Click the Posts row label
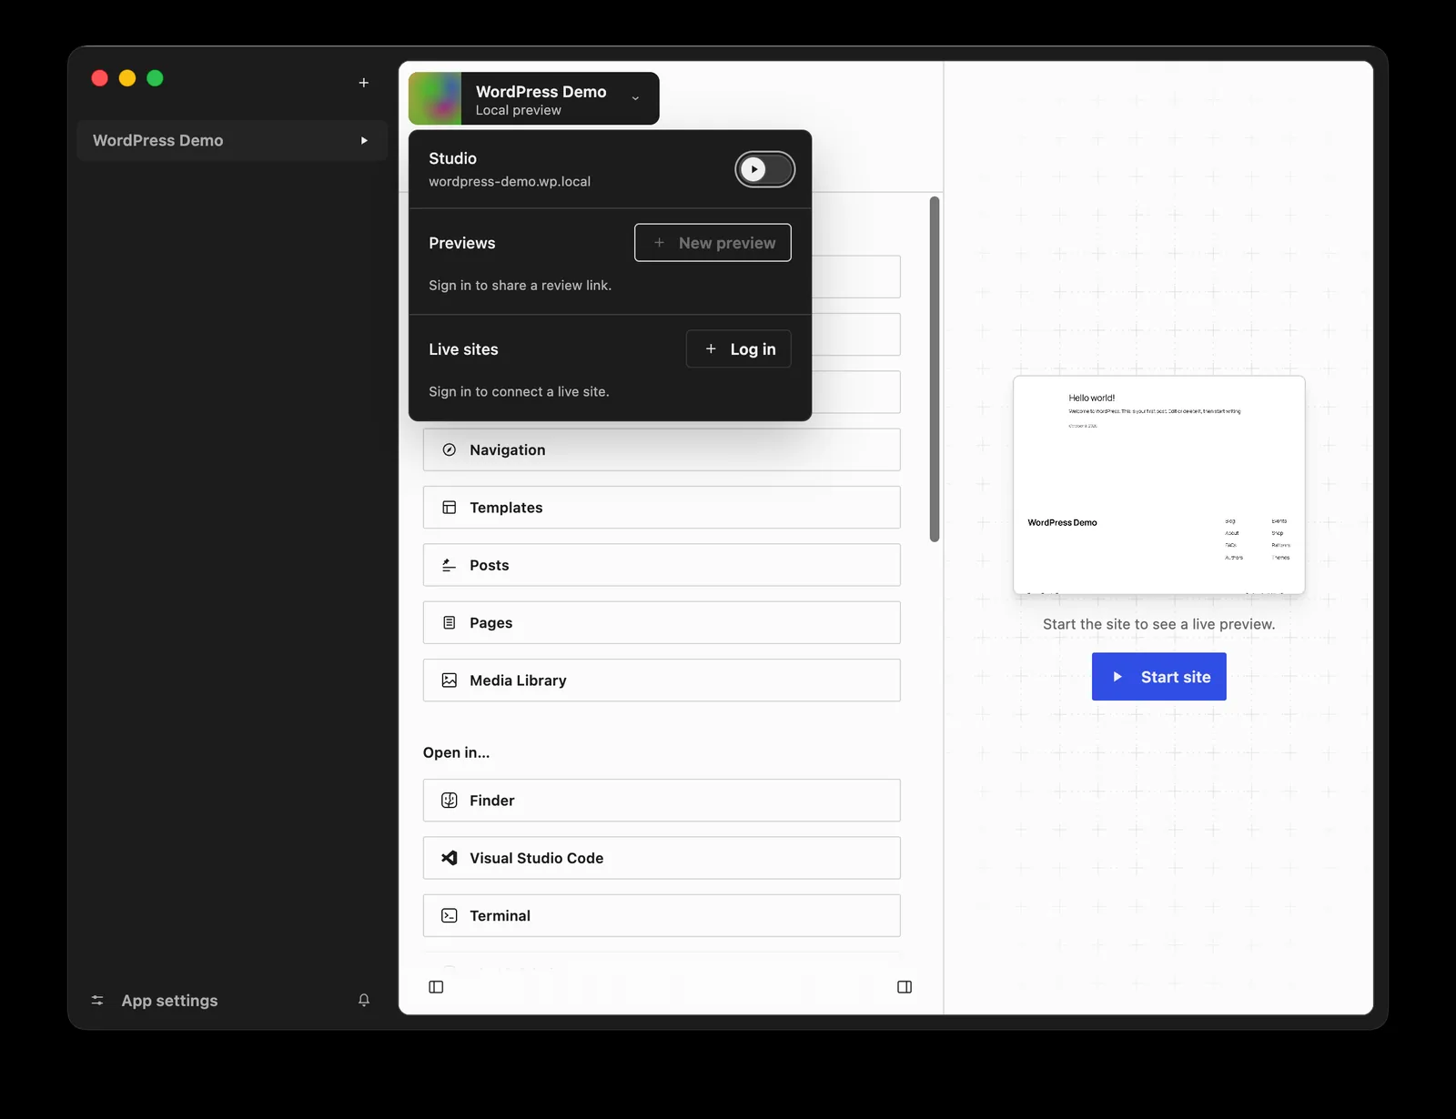Image resolution: width=1456 pixels, height=1119 pixels. pos(490,565)
